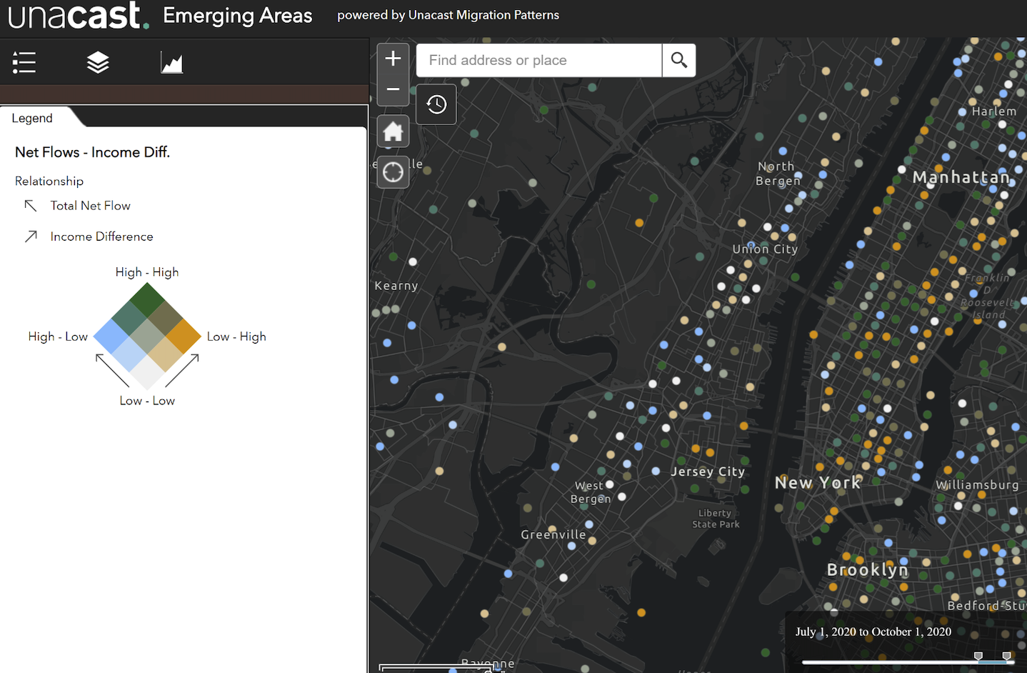Click the Income Difference label
1027x673 pixels.
click(101, 236)
